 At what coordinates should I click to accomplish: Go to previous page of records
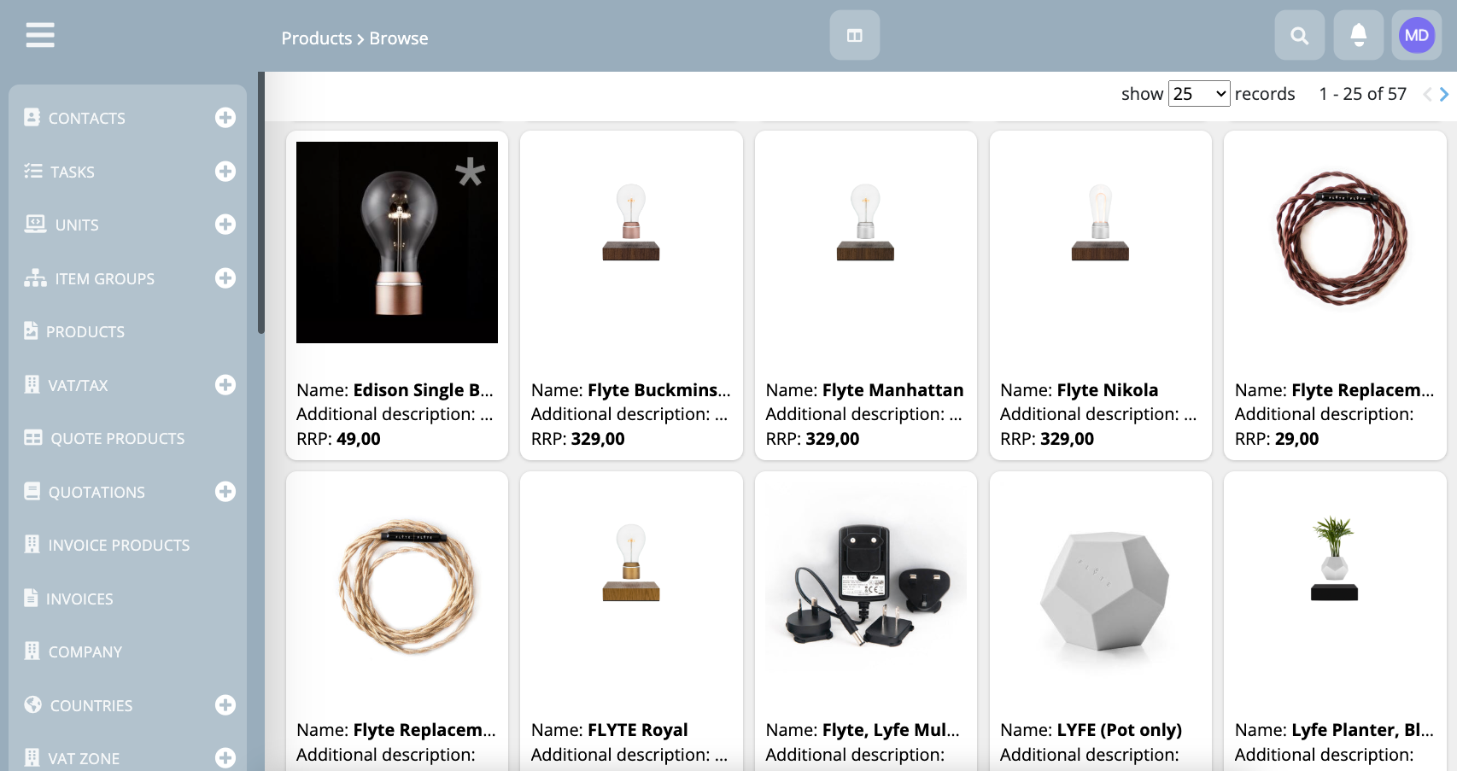click(x=1426, y=95)
